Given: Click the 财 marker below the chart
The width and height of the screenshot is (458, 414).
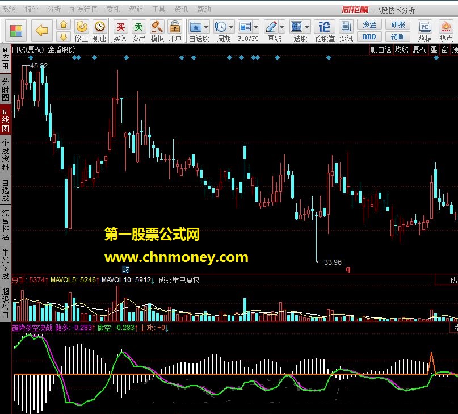Looking at the screenshot, I should (x=125, y=269).
